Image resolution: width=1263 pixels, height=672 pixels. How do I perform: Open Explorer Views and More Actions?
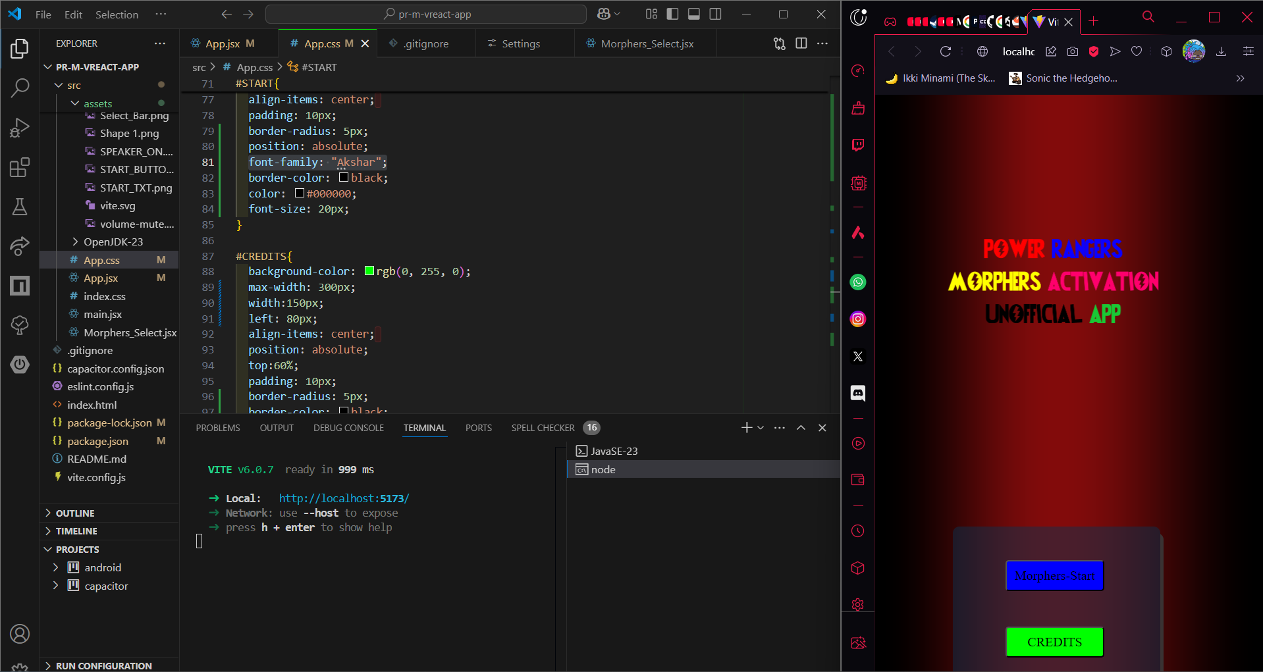[160, 43]
